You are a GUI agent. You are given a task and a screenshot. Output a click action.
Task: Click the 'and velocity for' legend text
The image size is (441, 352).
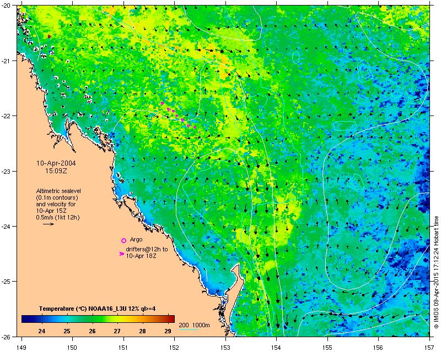pos(56,204)
